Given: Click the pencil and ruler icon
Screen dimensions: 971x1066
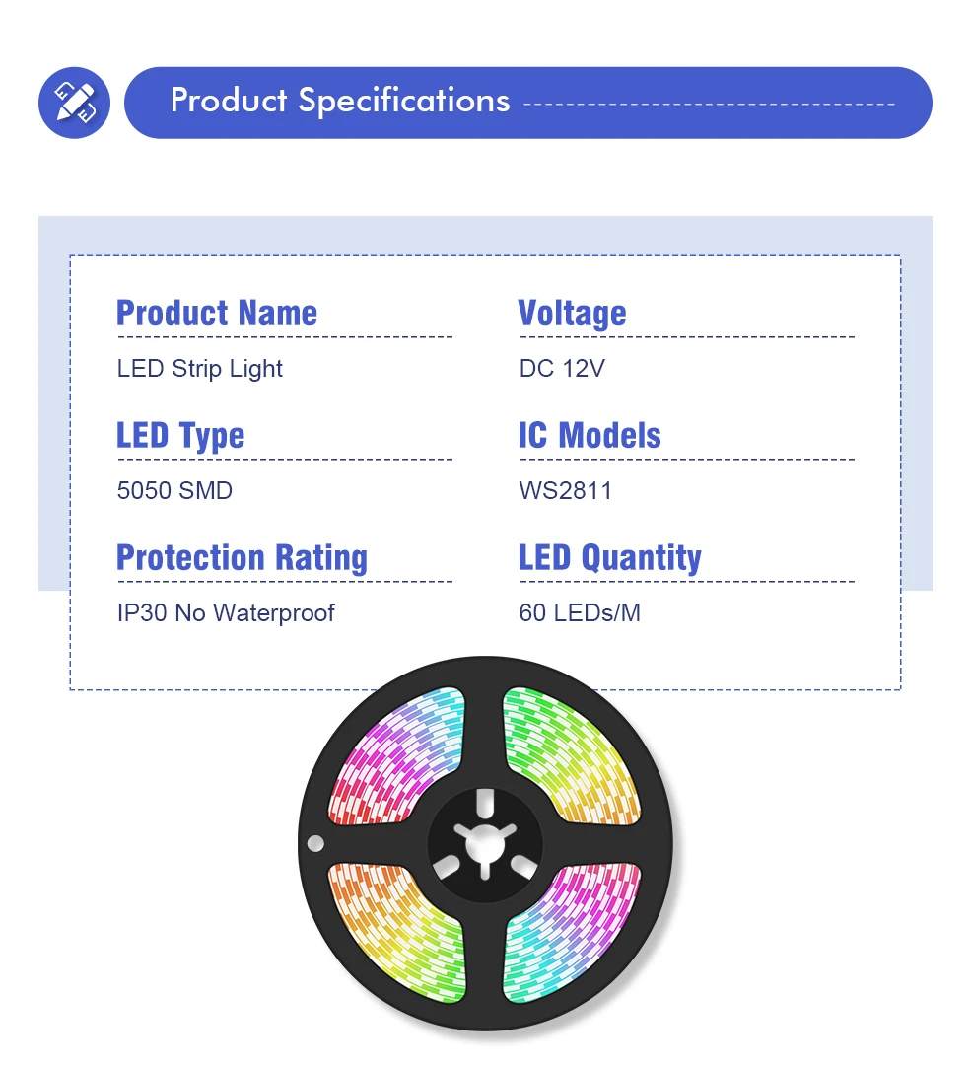Looking at the screenshot, I should 74,103.
